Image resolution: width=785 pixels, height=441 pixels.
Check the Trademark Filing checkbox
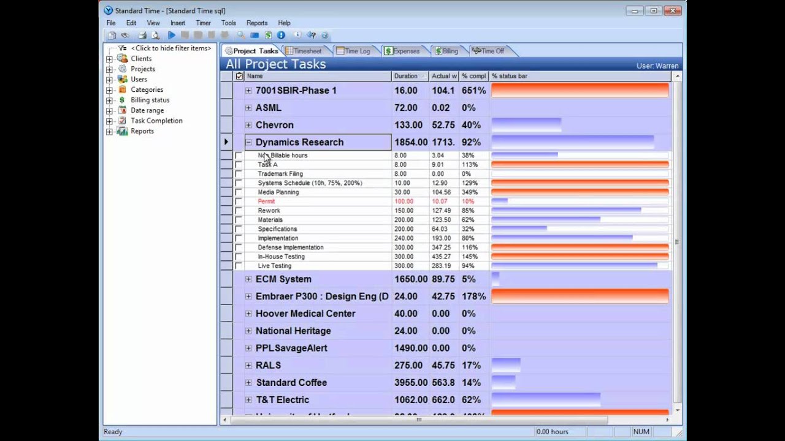pyautogui.click(x=239, y=174)
